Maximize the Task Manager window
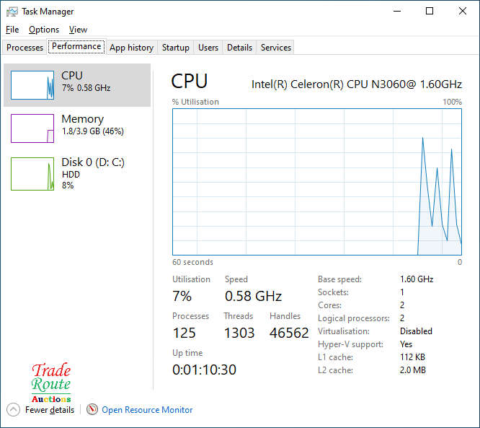The image size is (480, 428). point(430,12)
